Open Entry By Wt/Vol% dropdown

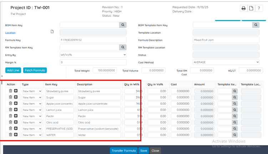[93, 55]
